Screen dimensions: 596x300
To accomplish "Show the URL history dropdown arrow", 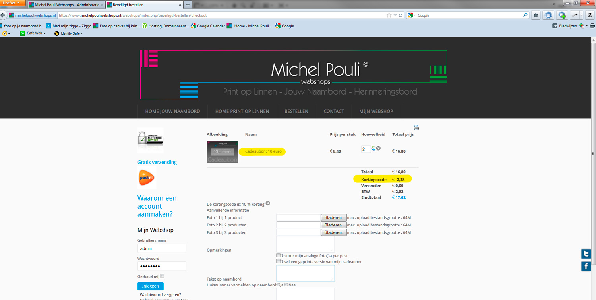I will [395, 15].
